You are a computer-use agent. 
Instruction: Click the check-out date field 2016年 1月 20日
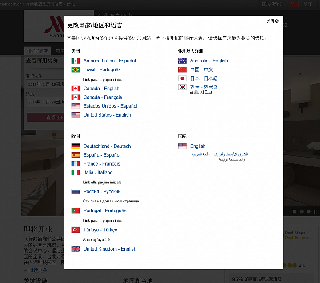[x=45, y=102]
